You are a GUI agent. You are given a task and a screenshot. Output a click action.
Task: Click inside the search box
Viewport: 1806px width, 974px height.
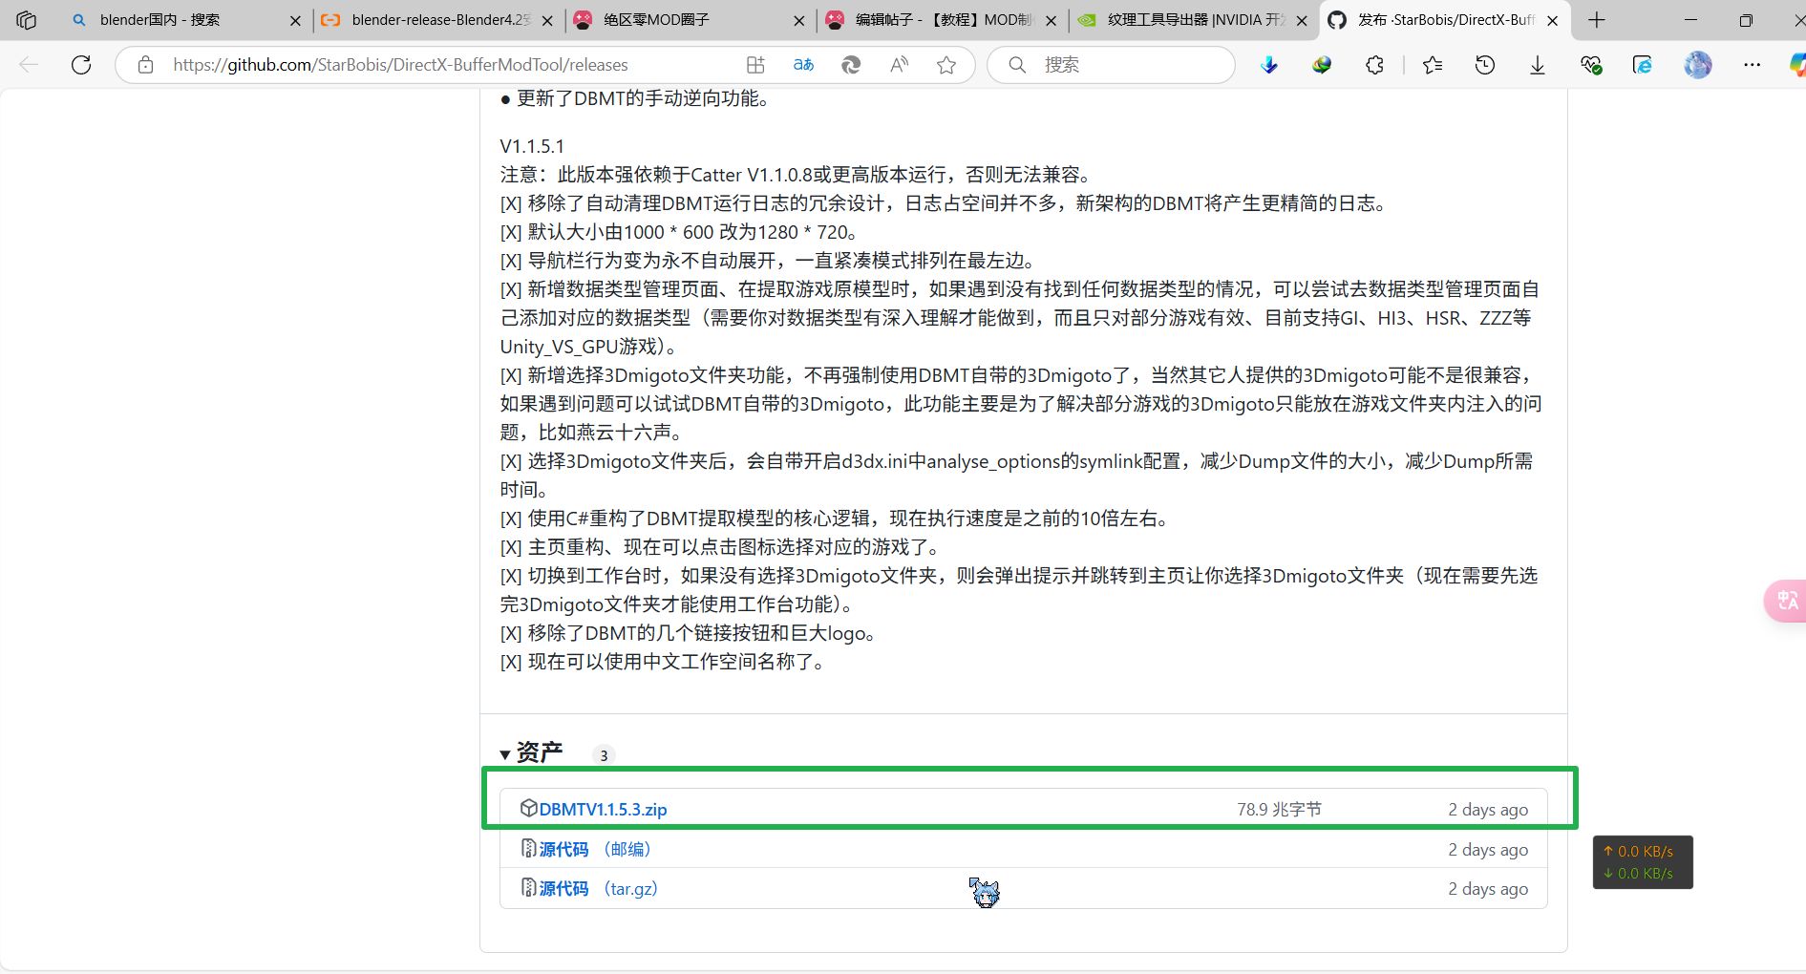pyautogui.click(x=1108, y=65)
